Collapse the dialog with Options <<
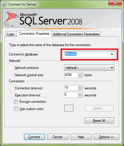 107,137
